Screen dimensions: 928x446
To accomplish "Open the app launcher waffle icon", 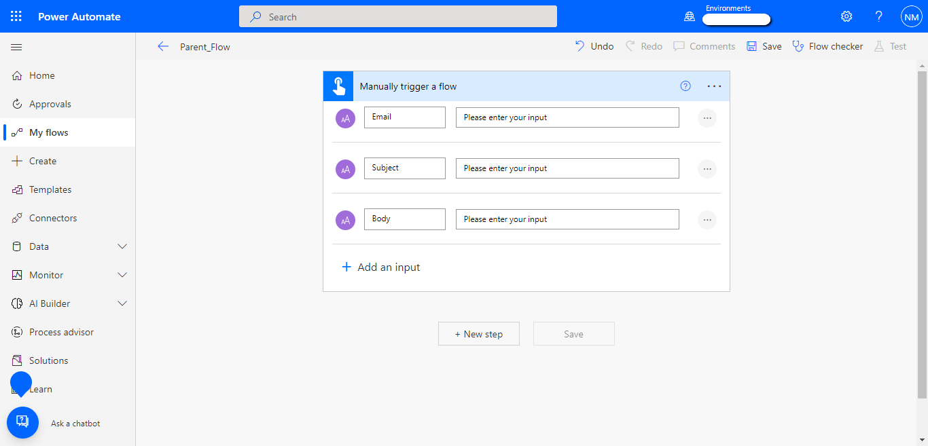I will pos(16,16).
